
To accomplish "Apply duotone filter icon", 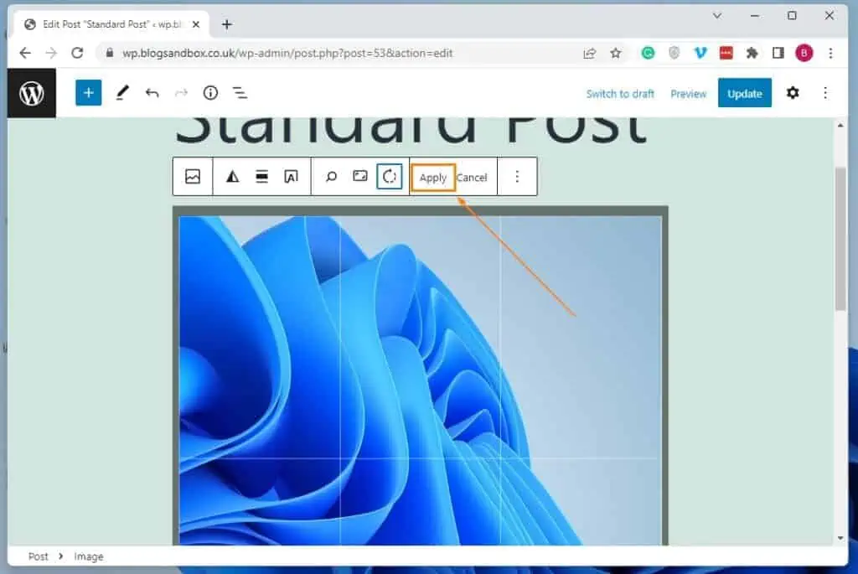I will click(233, 176).
